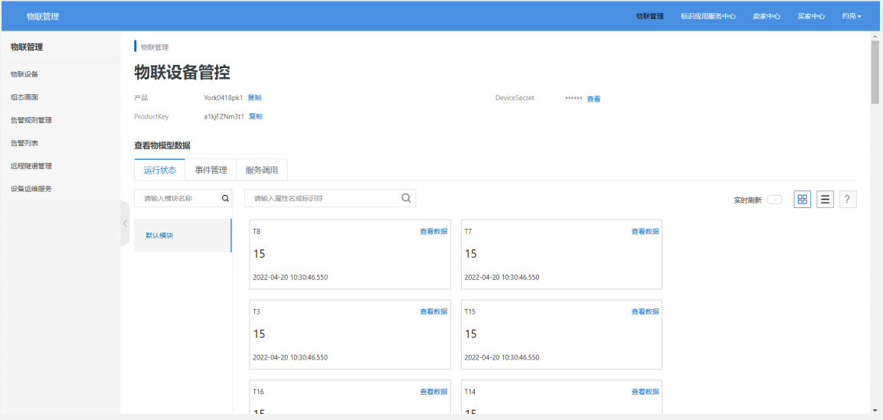Click the module name search magnifier icon
Viewport: 883px width, 420px height.
tap(225, 198)
